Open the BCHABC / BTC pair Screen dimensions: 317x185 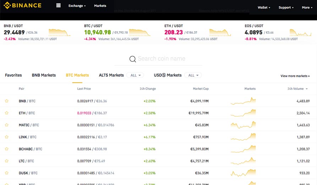31,149
